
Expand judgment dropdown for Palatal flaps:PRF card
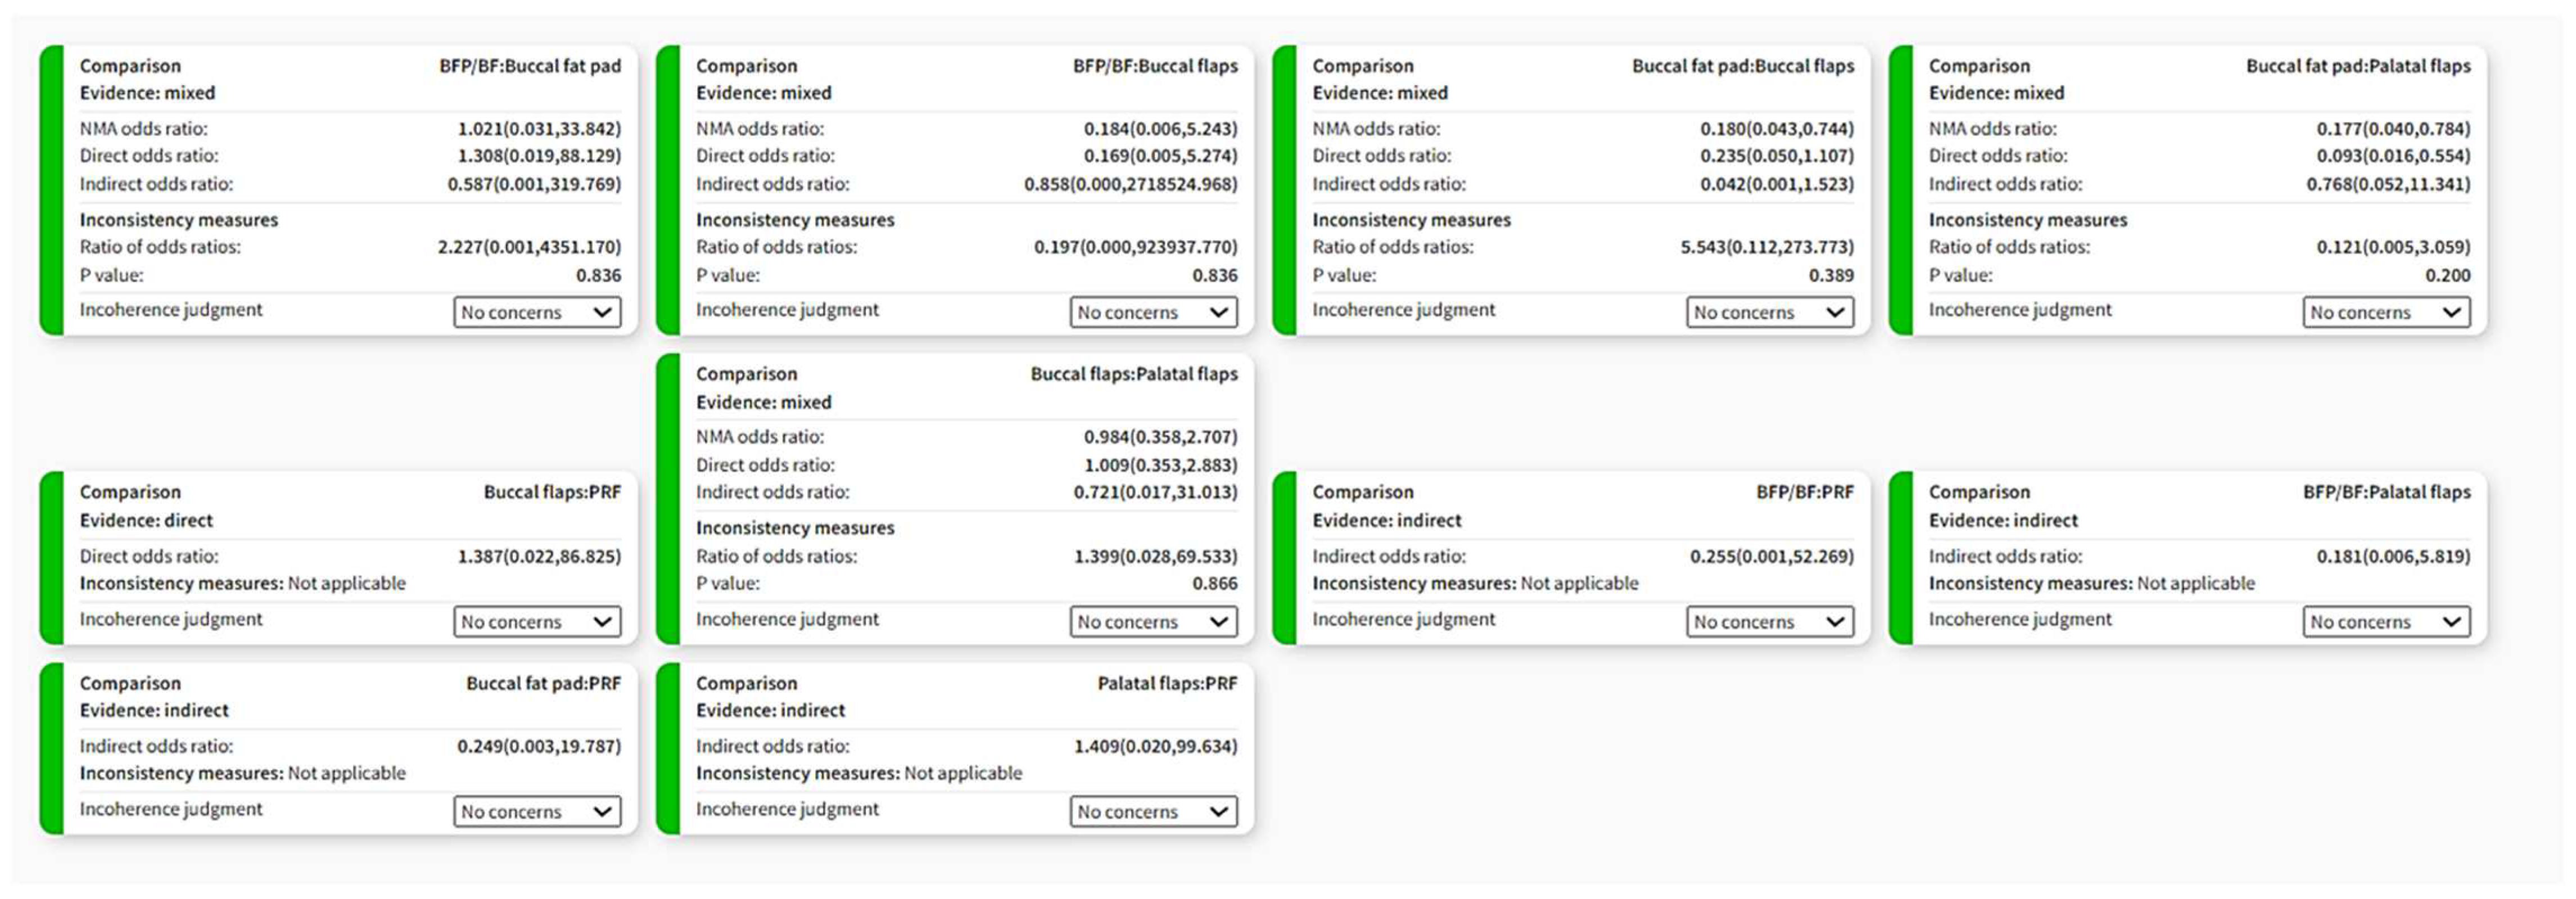point(1153,811)
